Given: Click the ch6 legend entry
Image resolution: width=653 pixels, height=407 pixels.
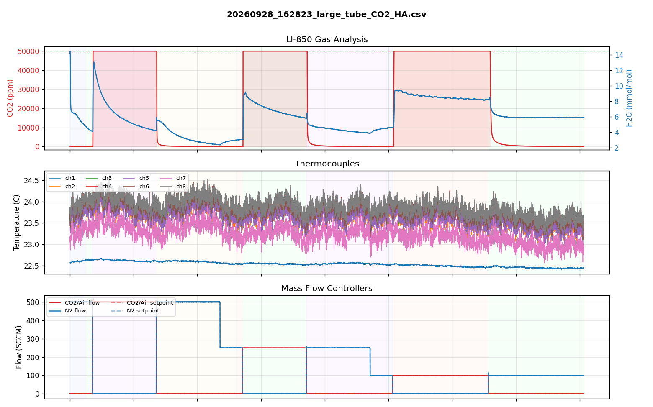Looking at the screenshot, I should (x=136, y=187).
